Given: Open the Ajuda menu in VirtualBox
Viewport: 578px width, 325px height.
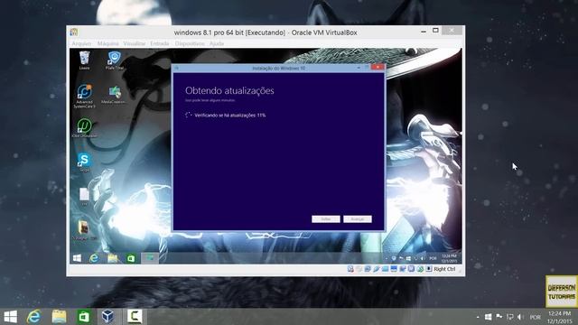Looking at the screenshot, I should [217, 43].
